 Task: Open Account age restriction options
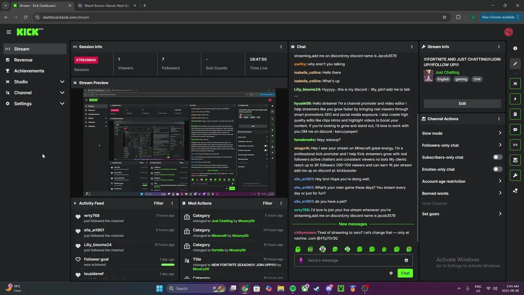tap(500, 181)
